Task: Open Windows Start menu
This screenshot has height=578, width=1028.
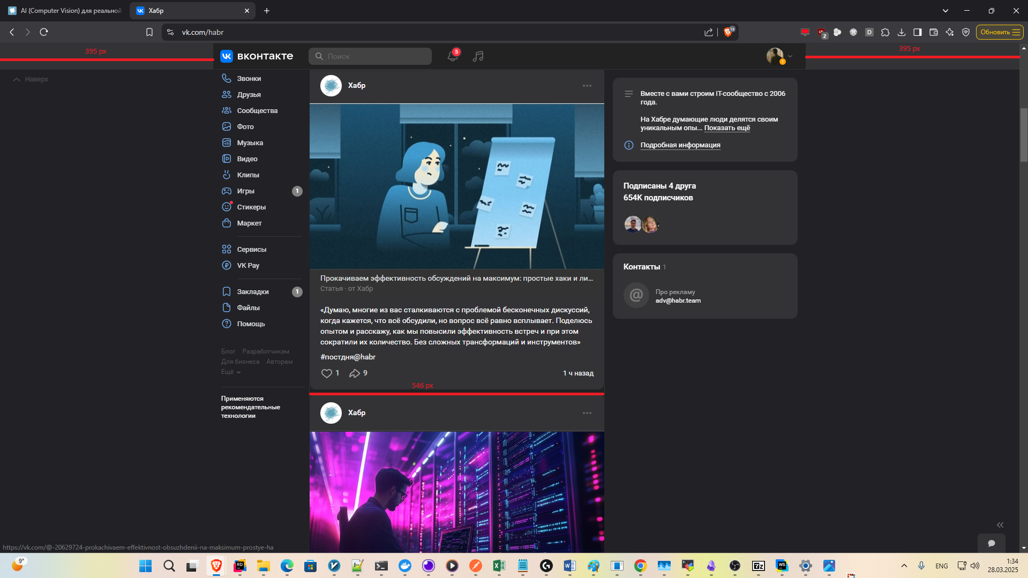Action: pos(145,566)
